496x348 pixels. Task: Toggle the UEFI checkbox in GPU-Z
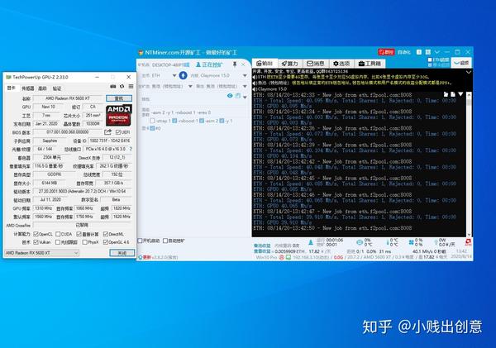(117, 132)
